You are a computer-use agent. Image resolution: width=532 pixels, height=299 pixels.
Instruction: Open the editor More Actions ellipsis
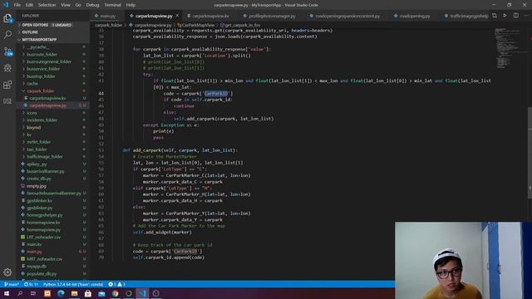tap(526, 16)
